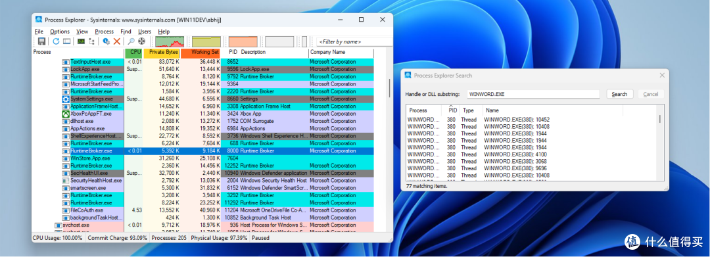Close the Process Explorer Search dialog

661,76
